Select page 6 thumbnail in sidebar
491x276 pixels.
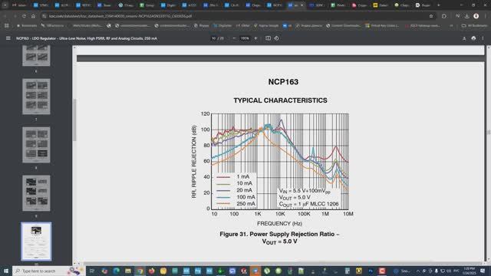(x=36, y=55)
